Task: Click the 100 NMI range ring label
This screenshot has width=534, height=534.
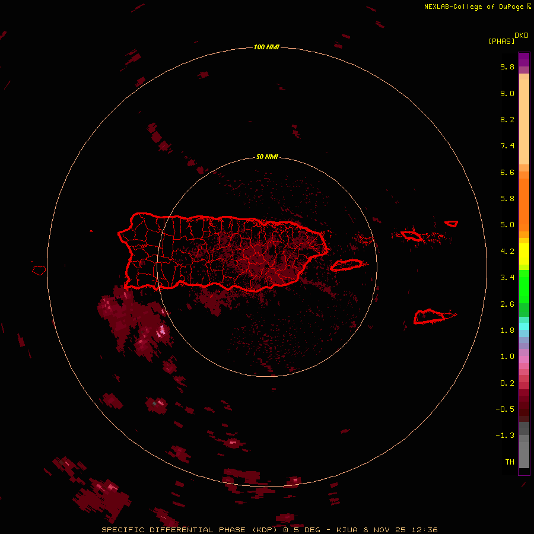Action: [x=266, y=47]
